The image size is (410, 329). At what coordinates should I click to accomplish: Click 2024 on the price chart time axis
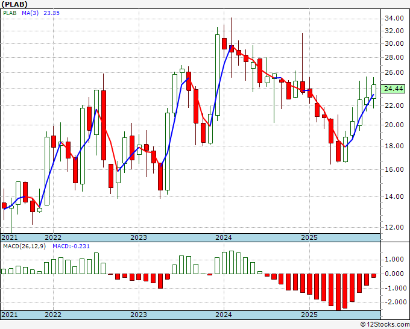[224, 237]
